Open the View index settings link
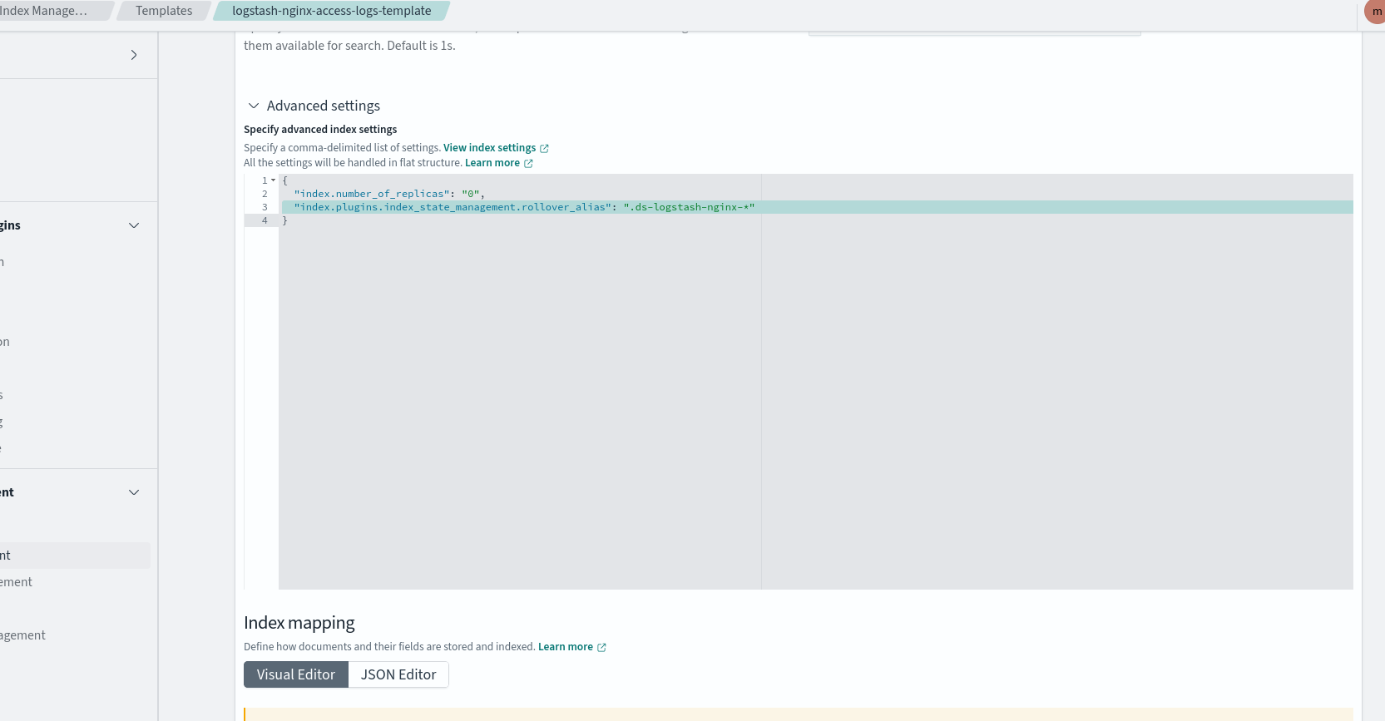Screen dimensions: 1385x721 [x=489, y=148]
